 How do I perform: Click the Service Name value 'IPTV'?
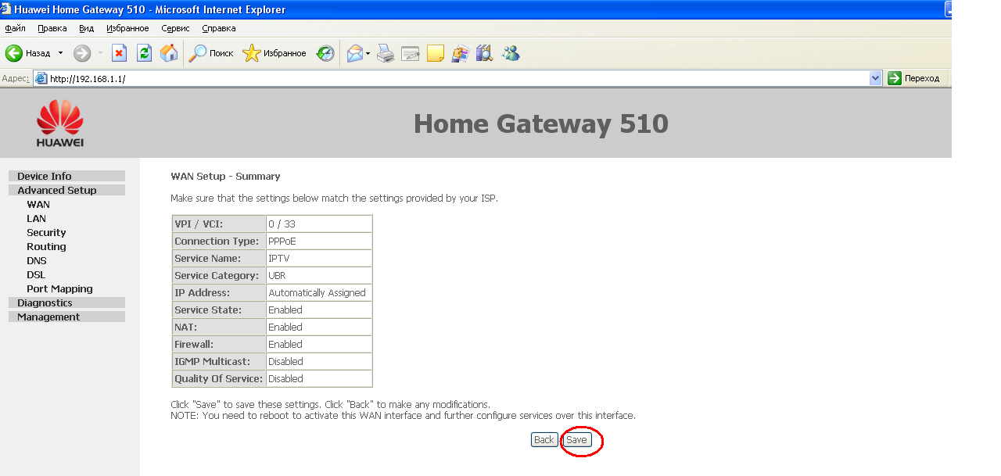279,259
